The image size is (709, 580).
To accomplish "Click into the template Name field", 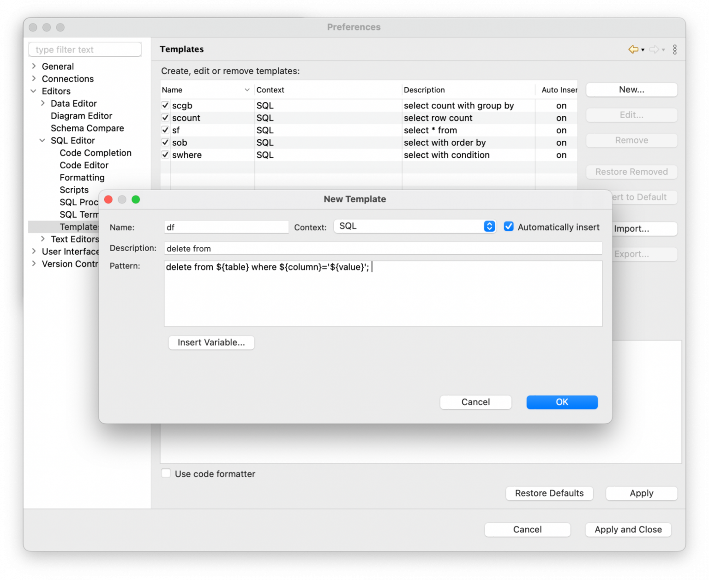I will click(227, 227).
